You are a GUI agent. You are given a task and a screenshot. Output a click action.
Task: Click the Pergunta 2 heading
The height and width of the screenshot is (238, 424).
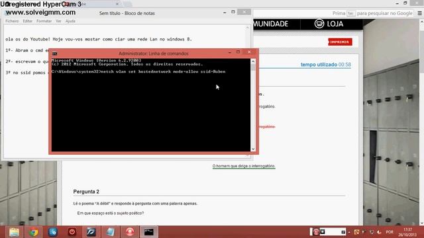click(86, 192)
